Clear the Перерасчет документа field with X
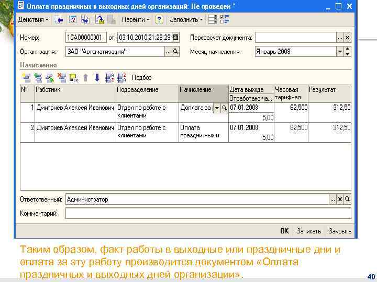This screenshot has height=282, width=377. coord(348,38)
